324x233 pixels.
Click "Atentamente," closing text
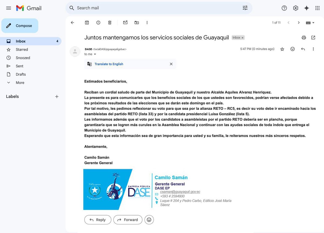[96, 147]
